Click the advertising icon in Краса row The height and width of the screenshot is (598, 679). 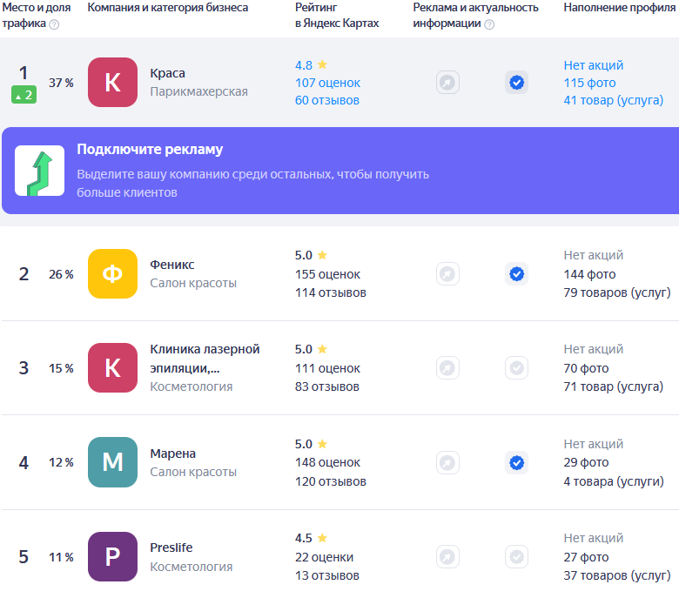coord(447,83)
